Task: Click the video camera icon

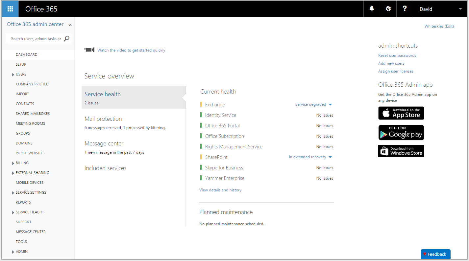Action: pos(89,50)
